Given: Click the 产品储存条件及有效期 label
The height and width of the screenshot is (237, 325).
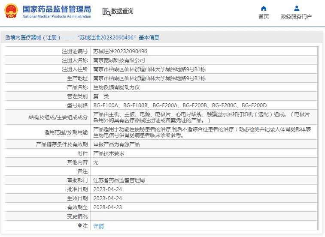Looking at the screenshot, I should coord(62,144).
